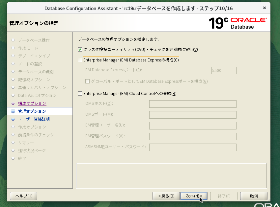The width and height of the screenshot is (280, 207).
Task: Click the OMSホスト input field
Action: point(193,104)
